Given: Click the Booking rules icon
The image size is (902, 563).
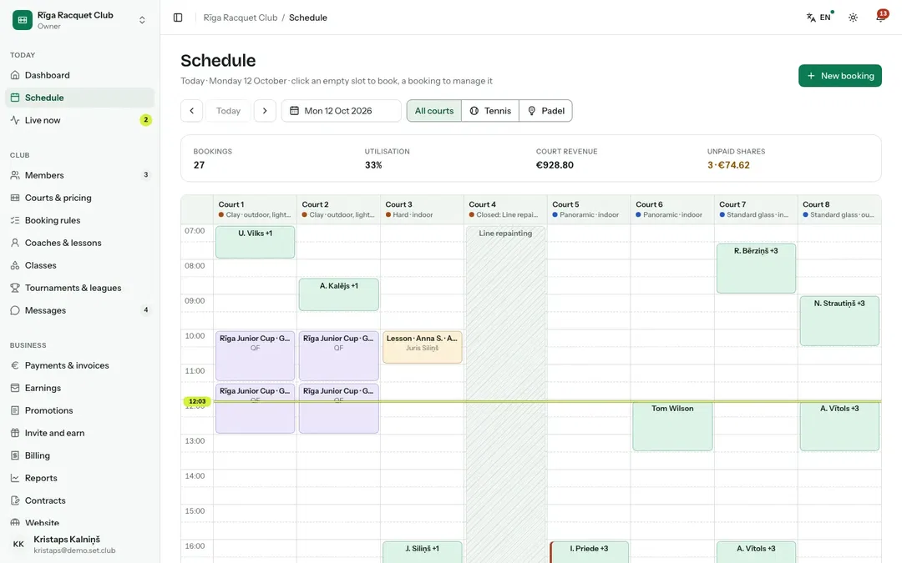Looking at the screenshot, I should [x=15, y=220].
